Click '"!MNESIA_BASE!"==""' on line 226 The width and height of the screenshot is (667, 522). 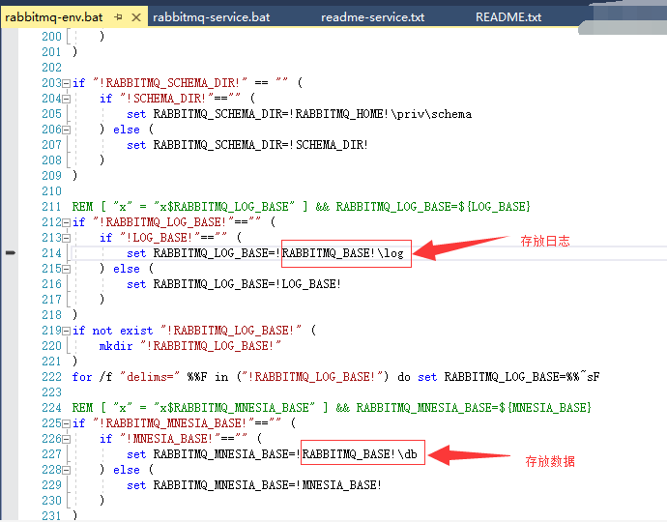[x=184, y=439]
